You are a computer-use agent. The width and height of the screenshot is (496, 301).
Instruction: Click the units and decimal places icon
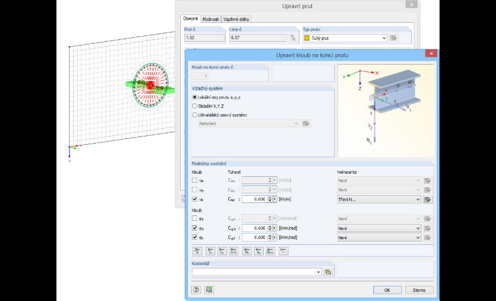point(209,290)
